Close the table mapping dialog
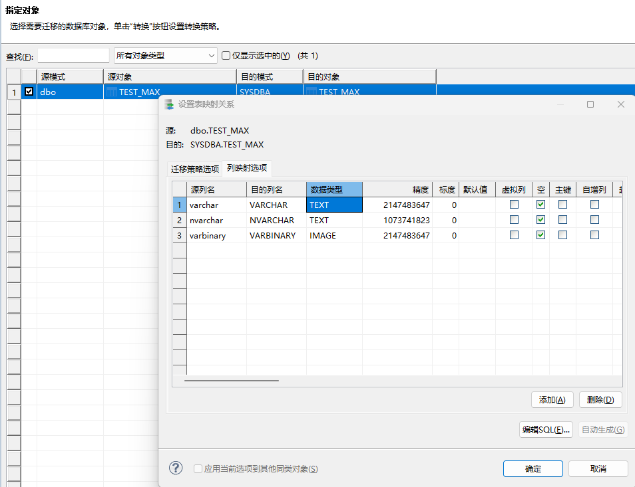The image size is (635, 487). (x=621, y=104)
